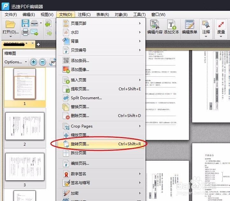Zoom in thumbnails with plus icon
The width and height of the screenshot is (230, 201).
33,62
